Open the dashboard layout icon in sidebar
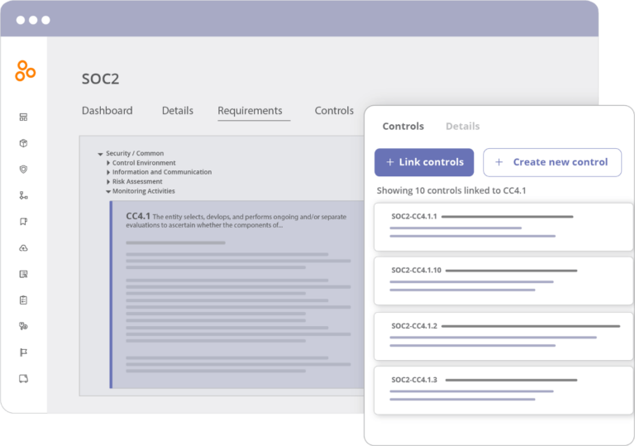The height and width of the screenshot is (446, 635). click(x=23, y=117)
